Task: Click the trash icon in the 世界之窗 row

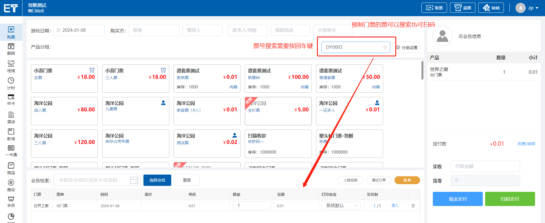Action: coord(413,206)
